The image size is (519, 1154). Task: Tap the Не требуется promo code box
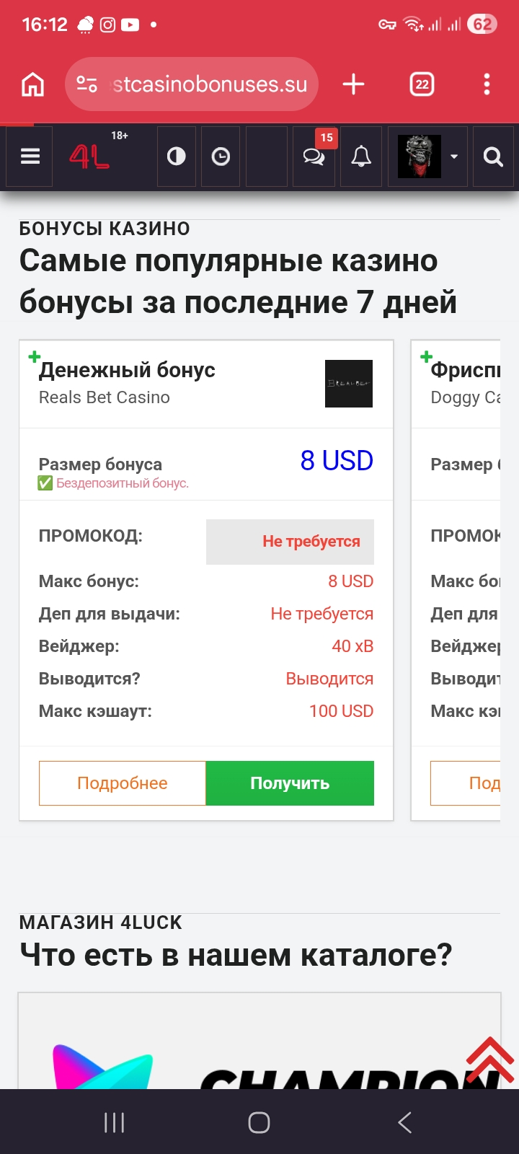290,542
